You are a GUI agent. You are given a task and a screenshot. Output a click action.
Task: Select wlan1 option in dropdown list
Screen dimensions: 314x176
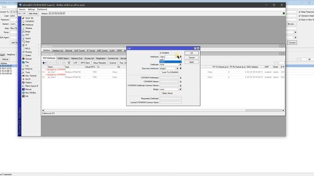[x=170, y=60]
